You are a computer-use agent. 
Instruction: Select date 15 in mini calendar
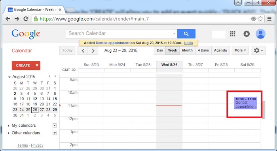pos(55,99)
